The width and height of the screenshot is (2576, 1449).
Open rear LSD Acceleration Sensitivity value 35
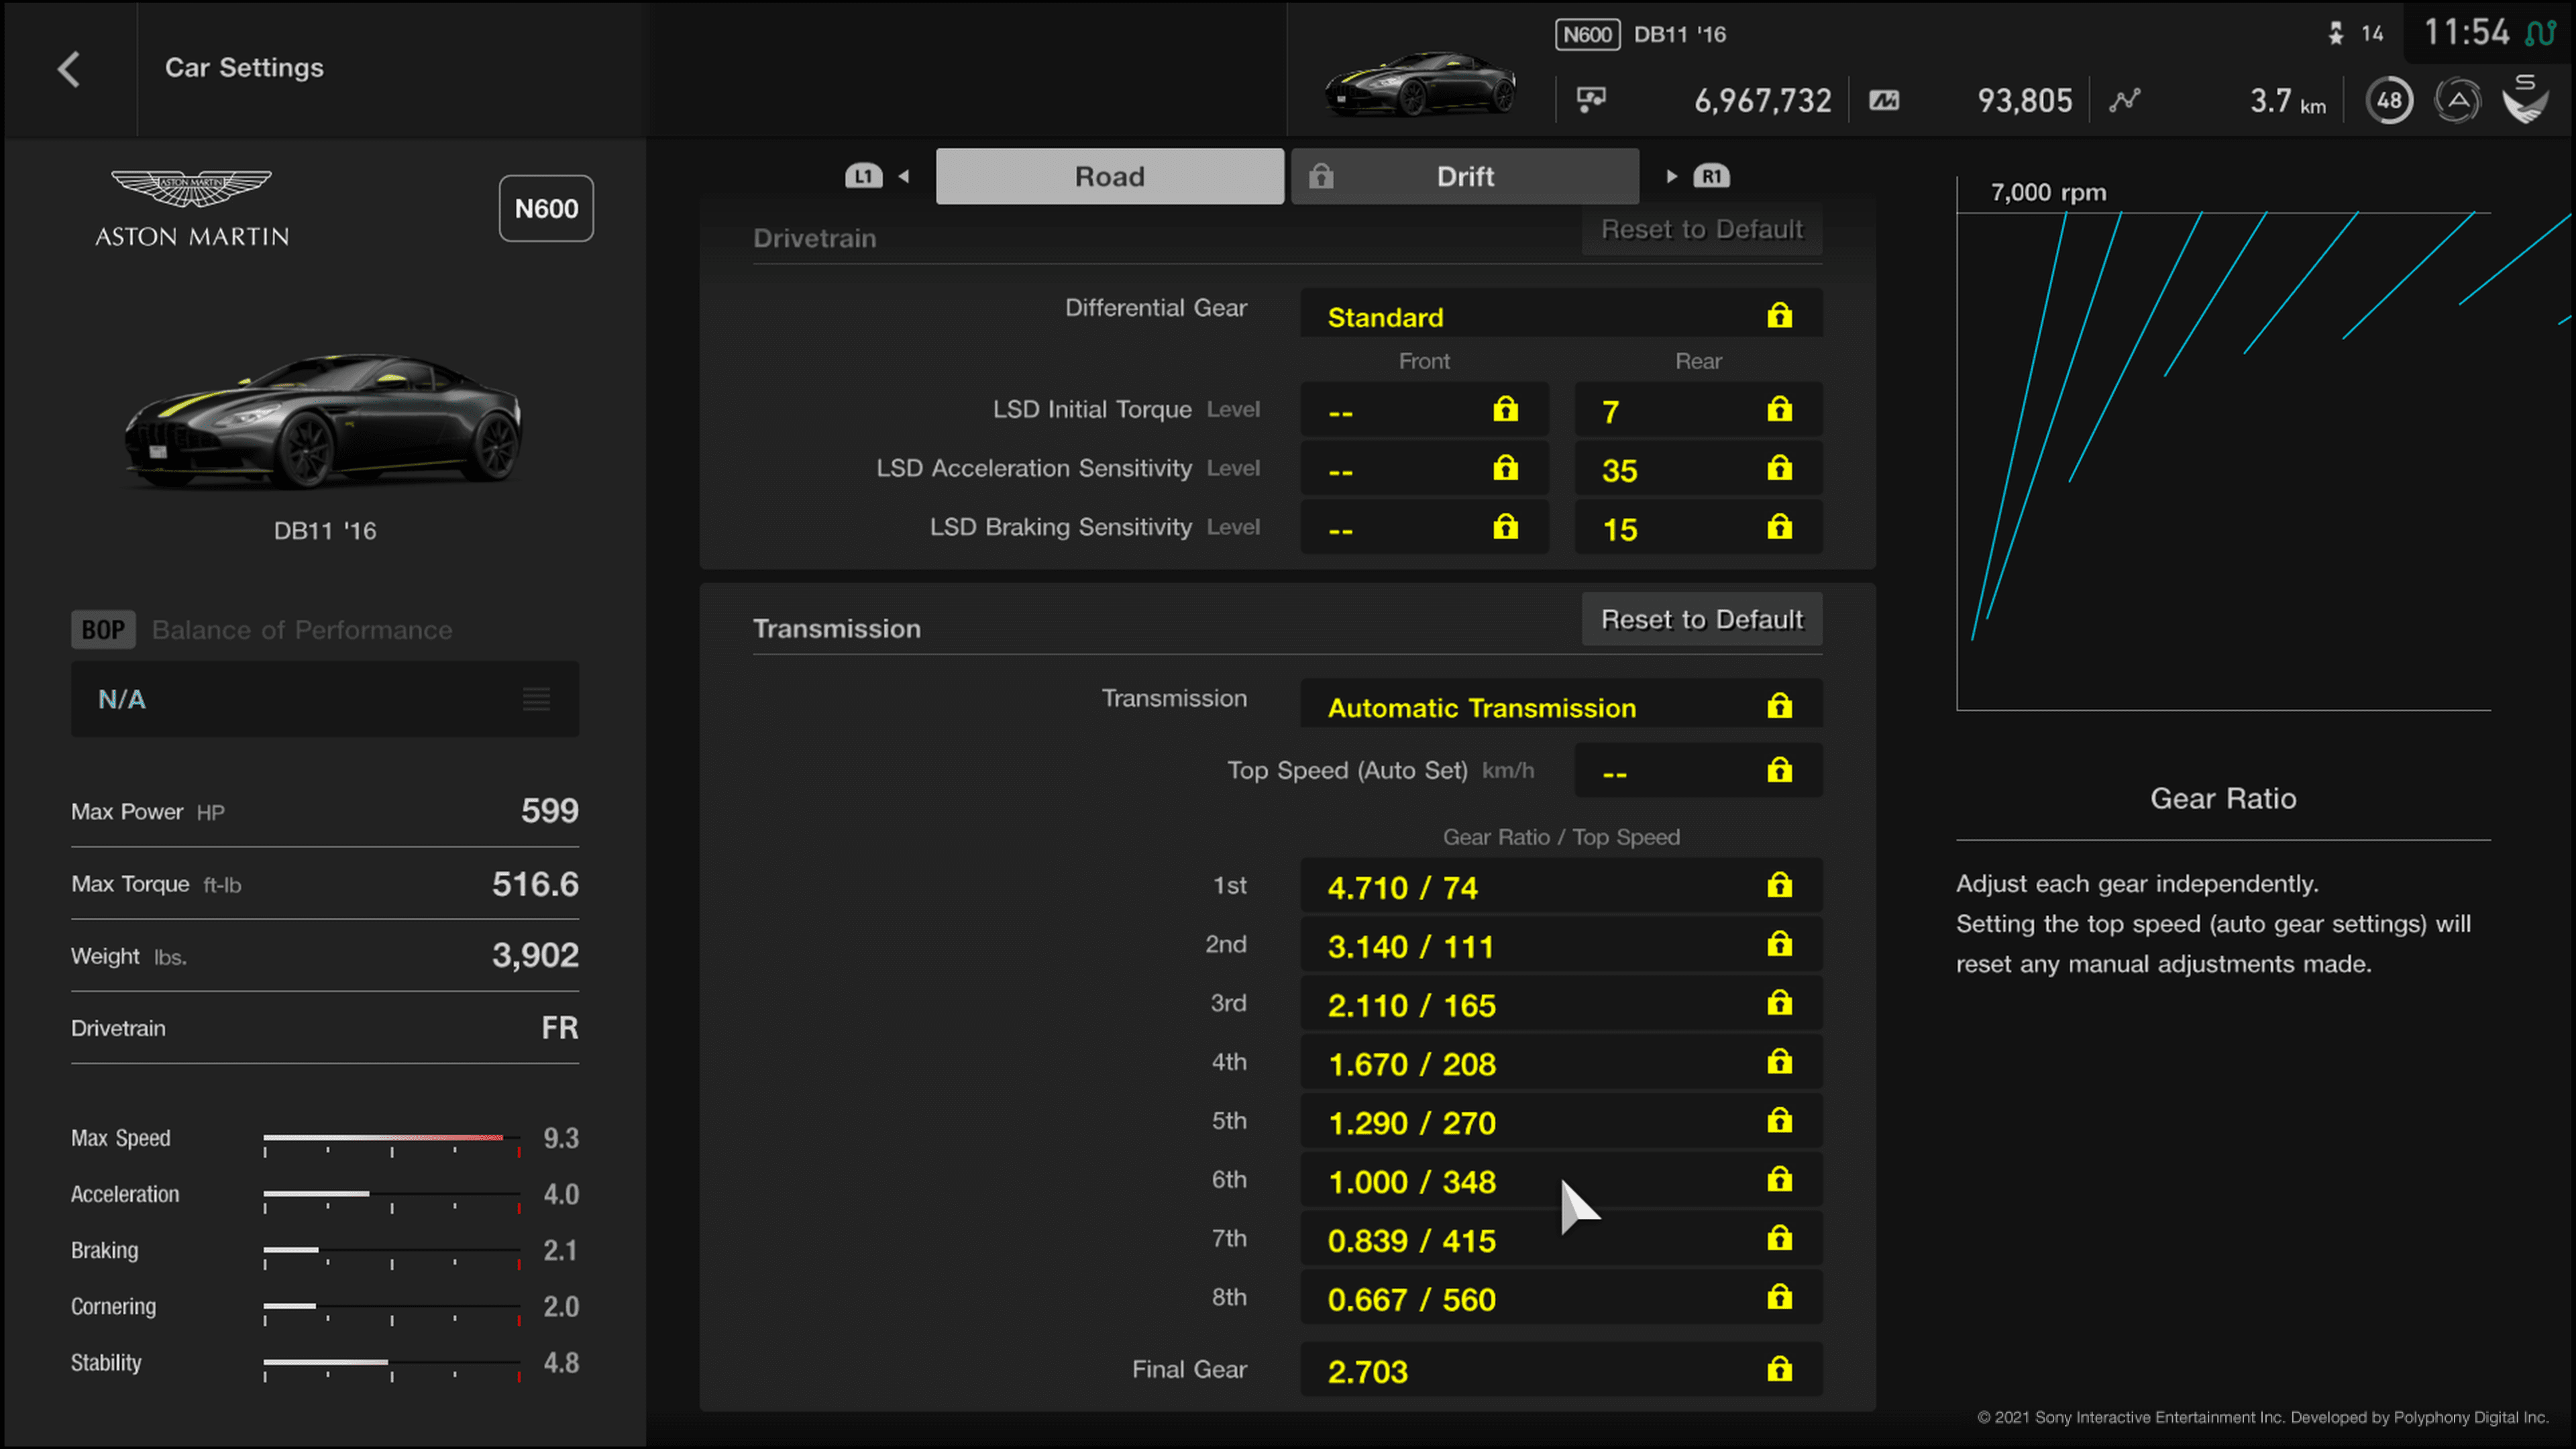coord(1698,469)
